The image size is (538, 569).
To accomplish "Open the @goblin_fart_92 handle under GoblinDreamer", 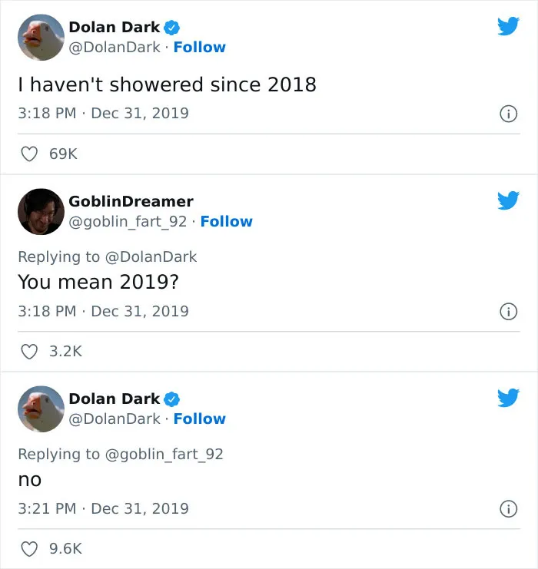I will click(x=128, y=222).
